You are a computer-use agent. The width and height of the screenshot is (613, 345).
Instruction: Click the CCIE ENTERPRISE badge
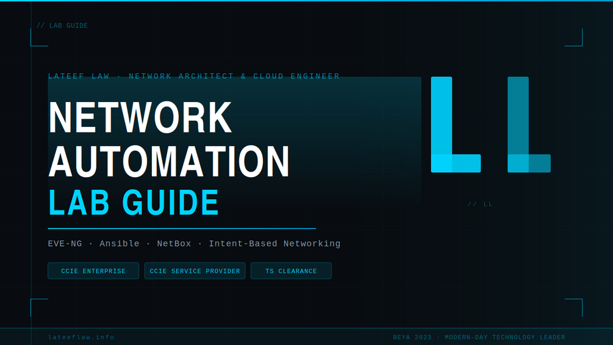click(93, 271)
